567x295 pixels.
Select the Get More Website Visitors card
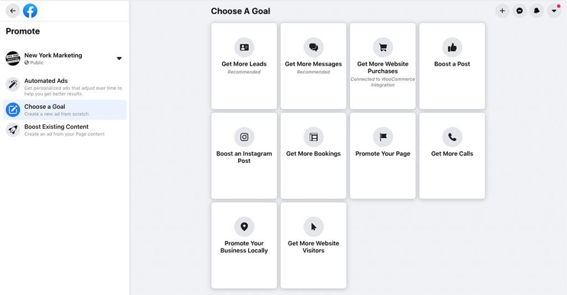313,246
